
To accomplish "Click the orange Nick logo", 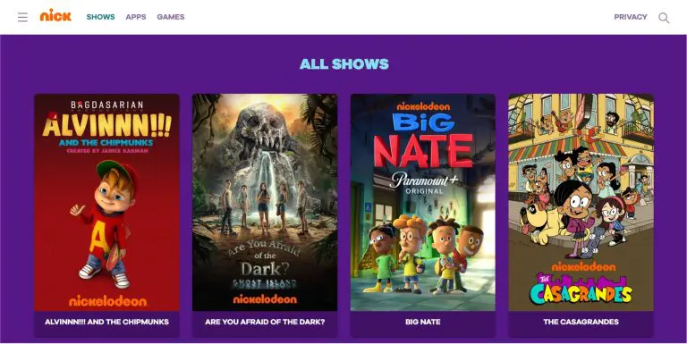I will [x=55, y=16].
